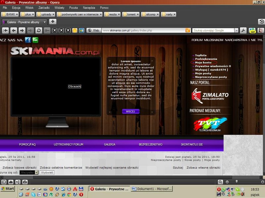Open GALERIA in the purple navigation bar
The image size is (265, 198).
coord(110,145)
